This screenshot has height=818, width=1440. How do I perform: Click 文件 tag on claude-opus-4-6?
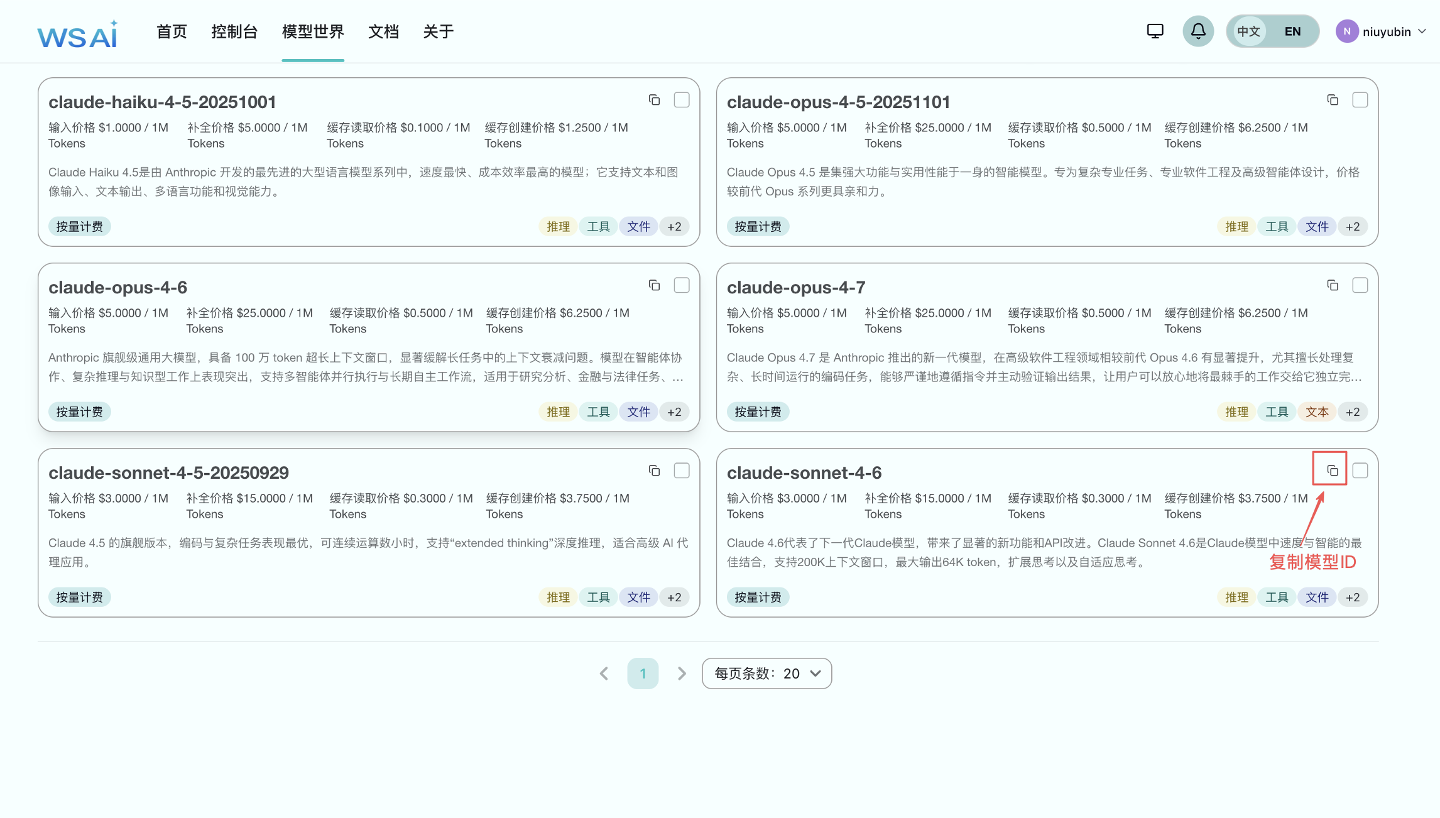tap(638, 412)
